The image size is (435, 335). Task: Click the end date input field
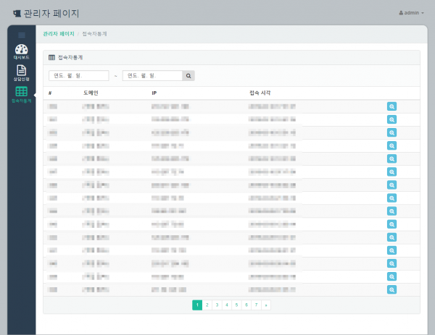152,75
